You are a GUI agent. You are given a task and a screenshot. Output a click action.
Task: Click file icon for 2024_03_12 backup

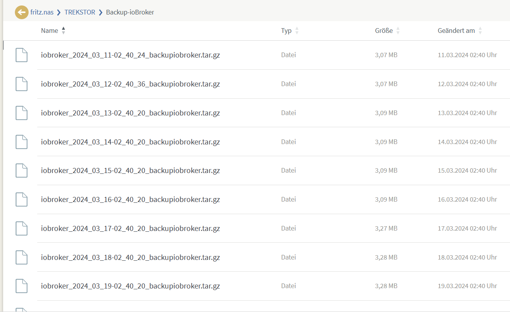(22, 84)
